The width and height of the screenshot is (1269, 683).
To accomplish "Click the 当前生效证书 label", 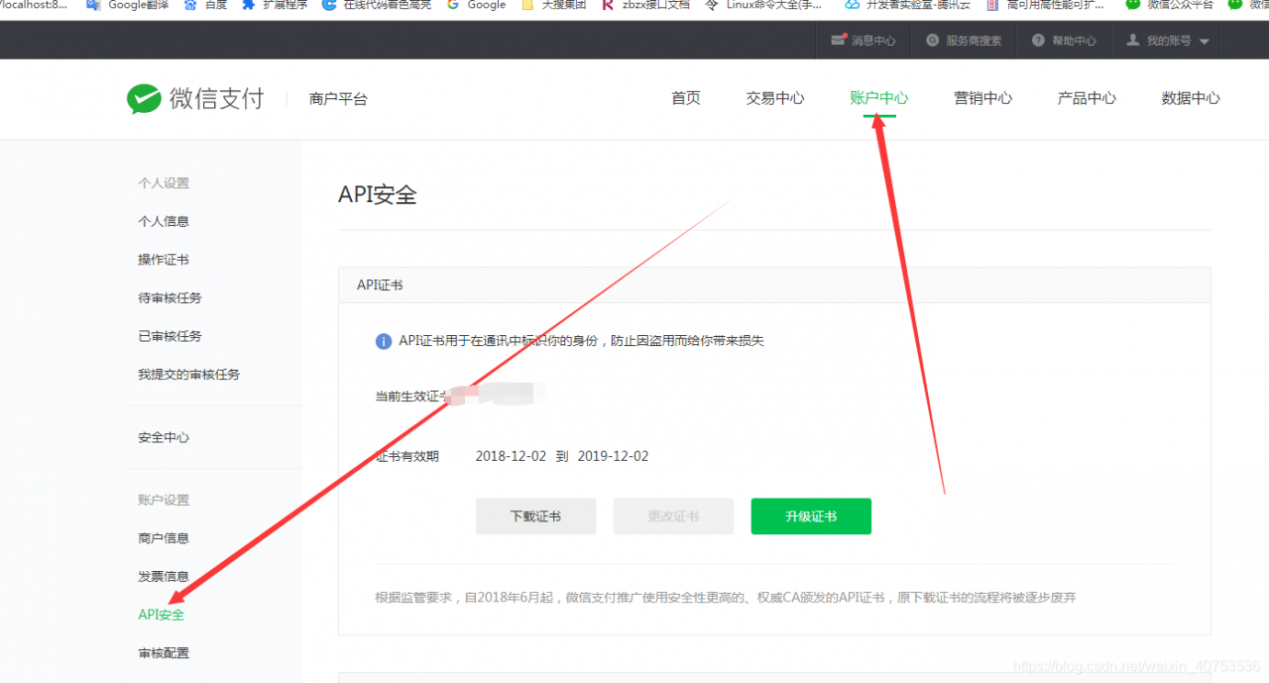I will [413, 397].
